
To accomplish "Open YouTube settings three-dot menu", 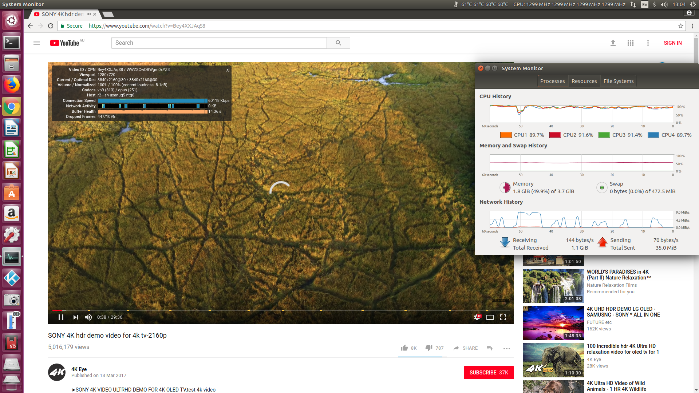I will pyautogui.click(x=648, y=43).
